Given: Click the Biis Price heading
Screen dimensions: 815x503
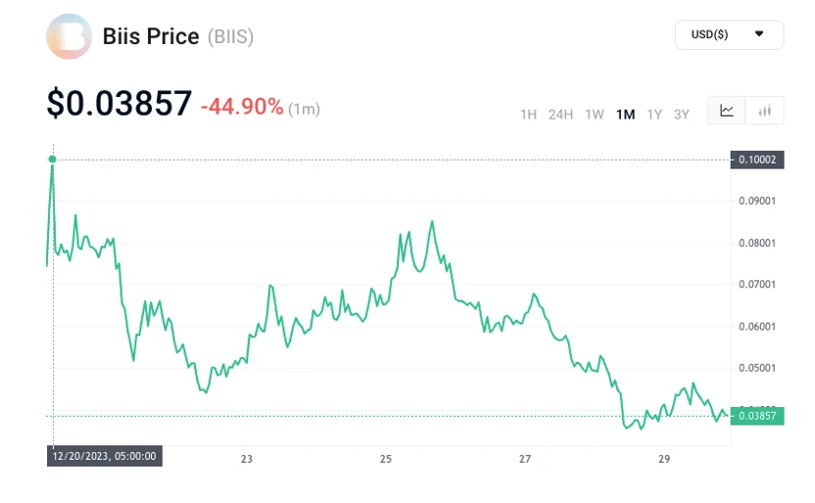Looking at the screenshot, I should pyautogui.click(x=151, y=37).
